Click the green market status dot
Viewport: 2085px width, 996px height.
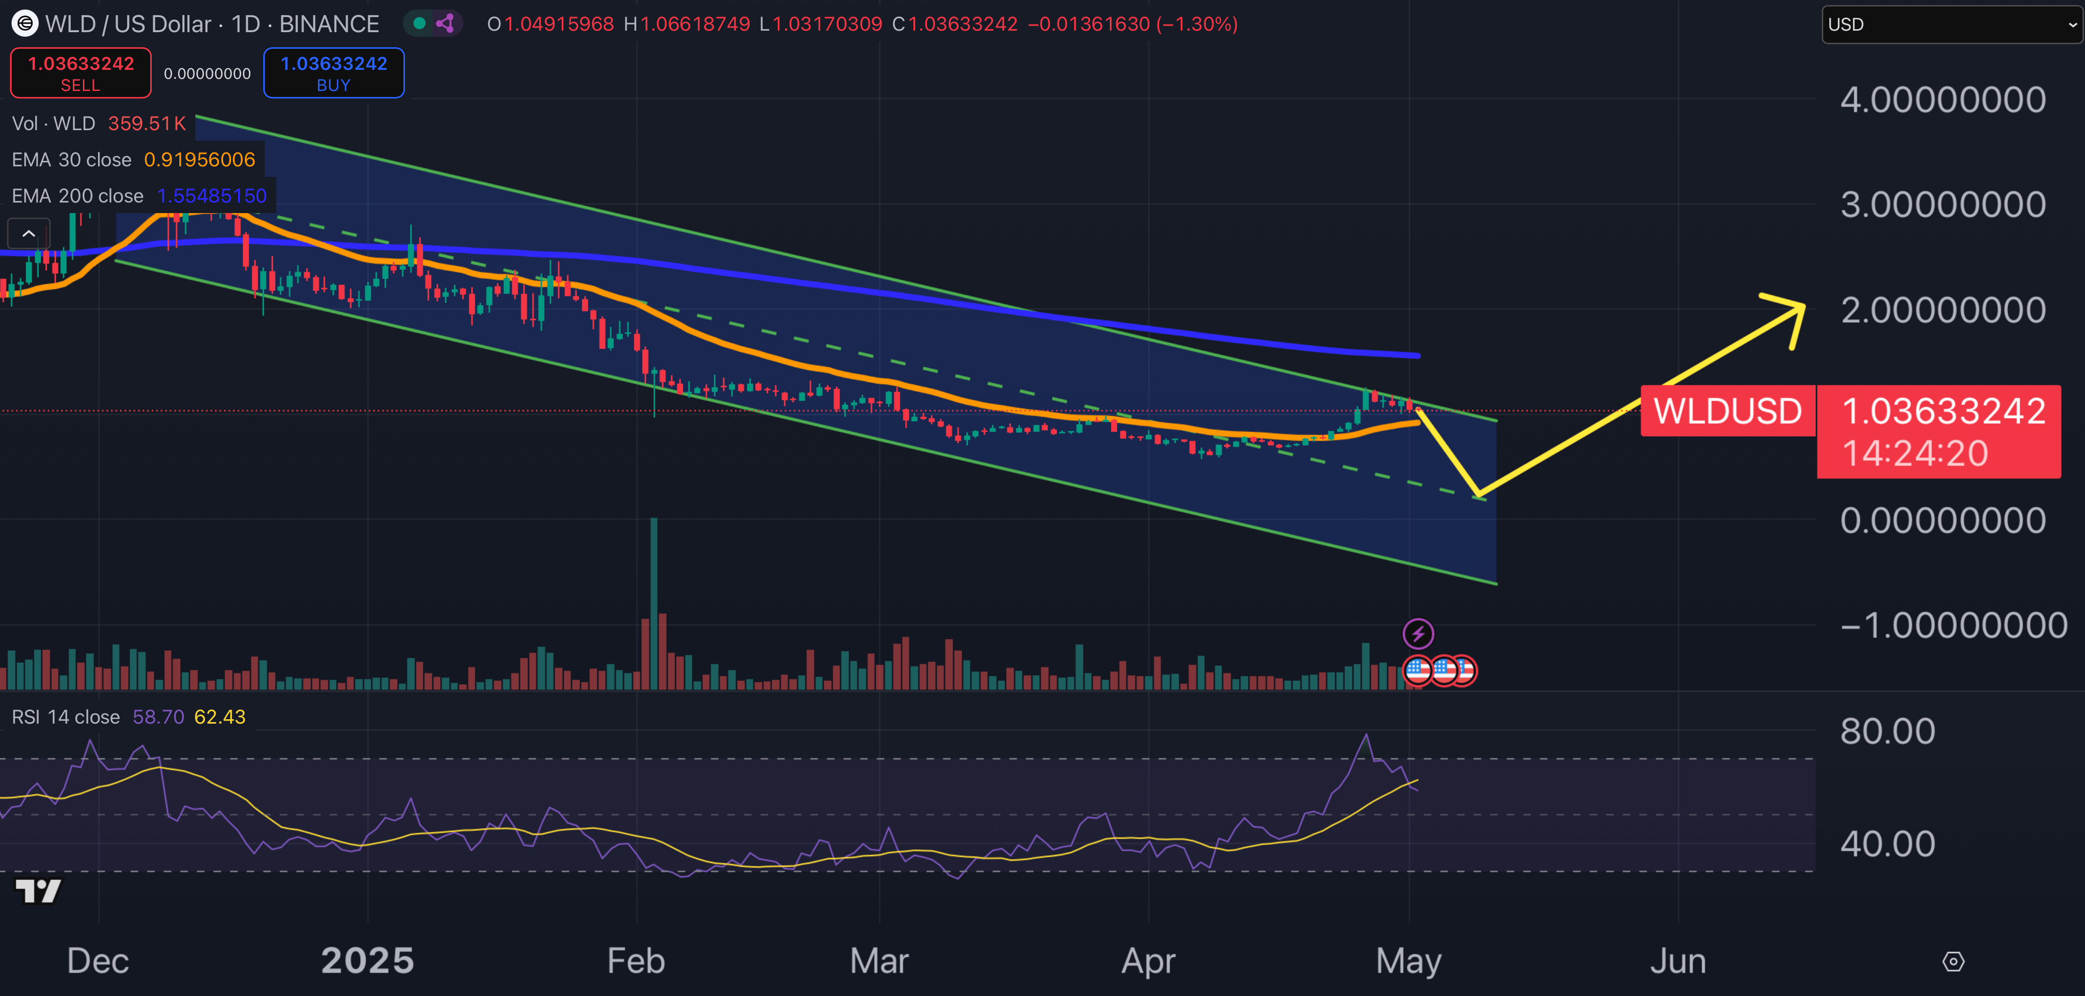click(x=420, y=24)
